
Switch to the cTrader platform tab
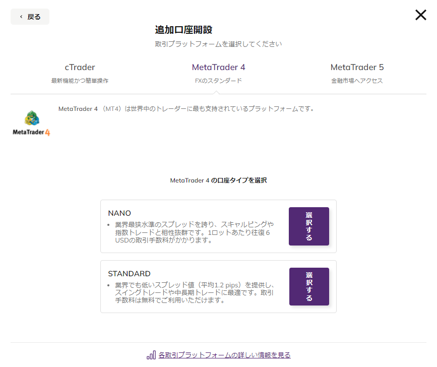[x=80, y=74]
